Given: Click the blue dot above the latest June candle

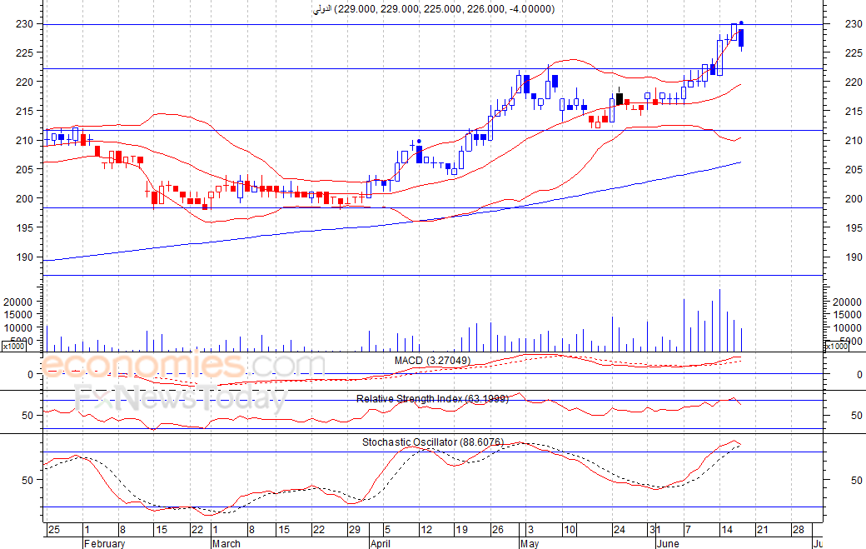Looking at the screenshot, I should [x=741, y=22].
